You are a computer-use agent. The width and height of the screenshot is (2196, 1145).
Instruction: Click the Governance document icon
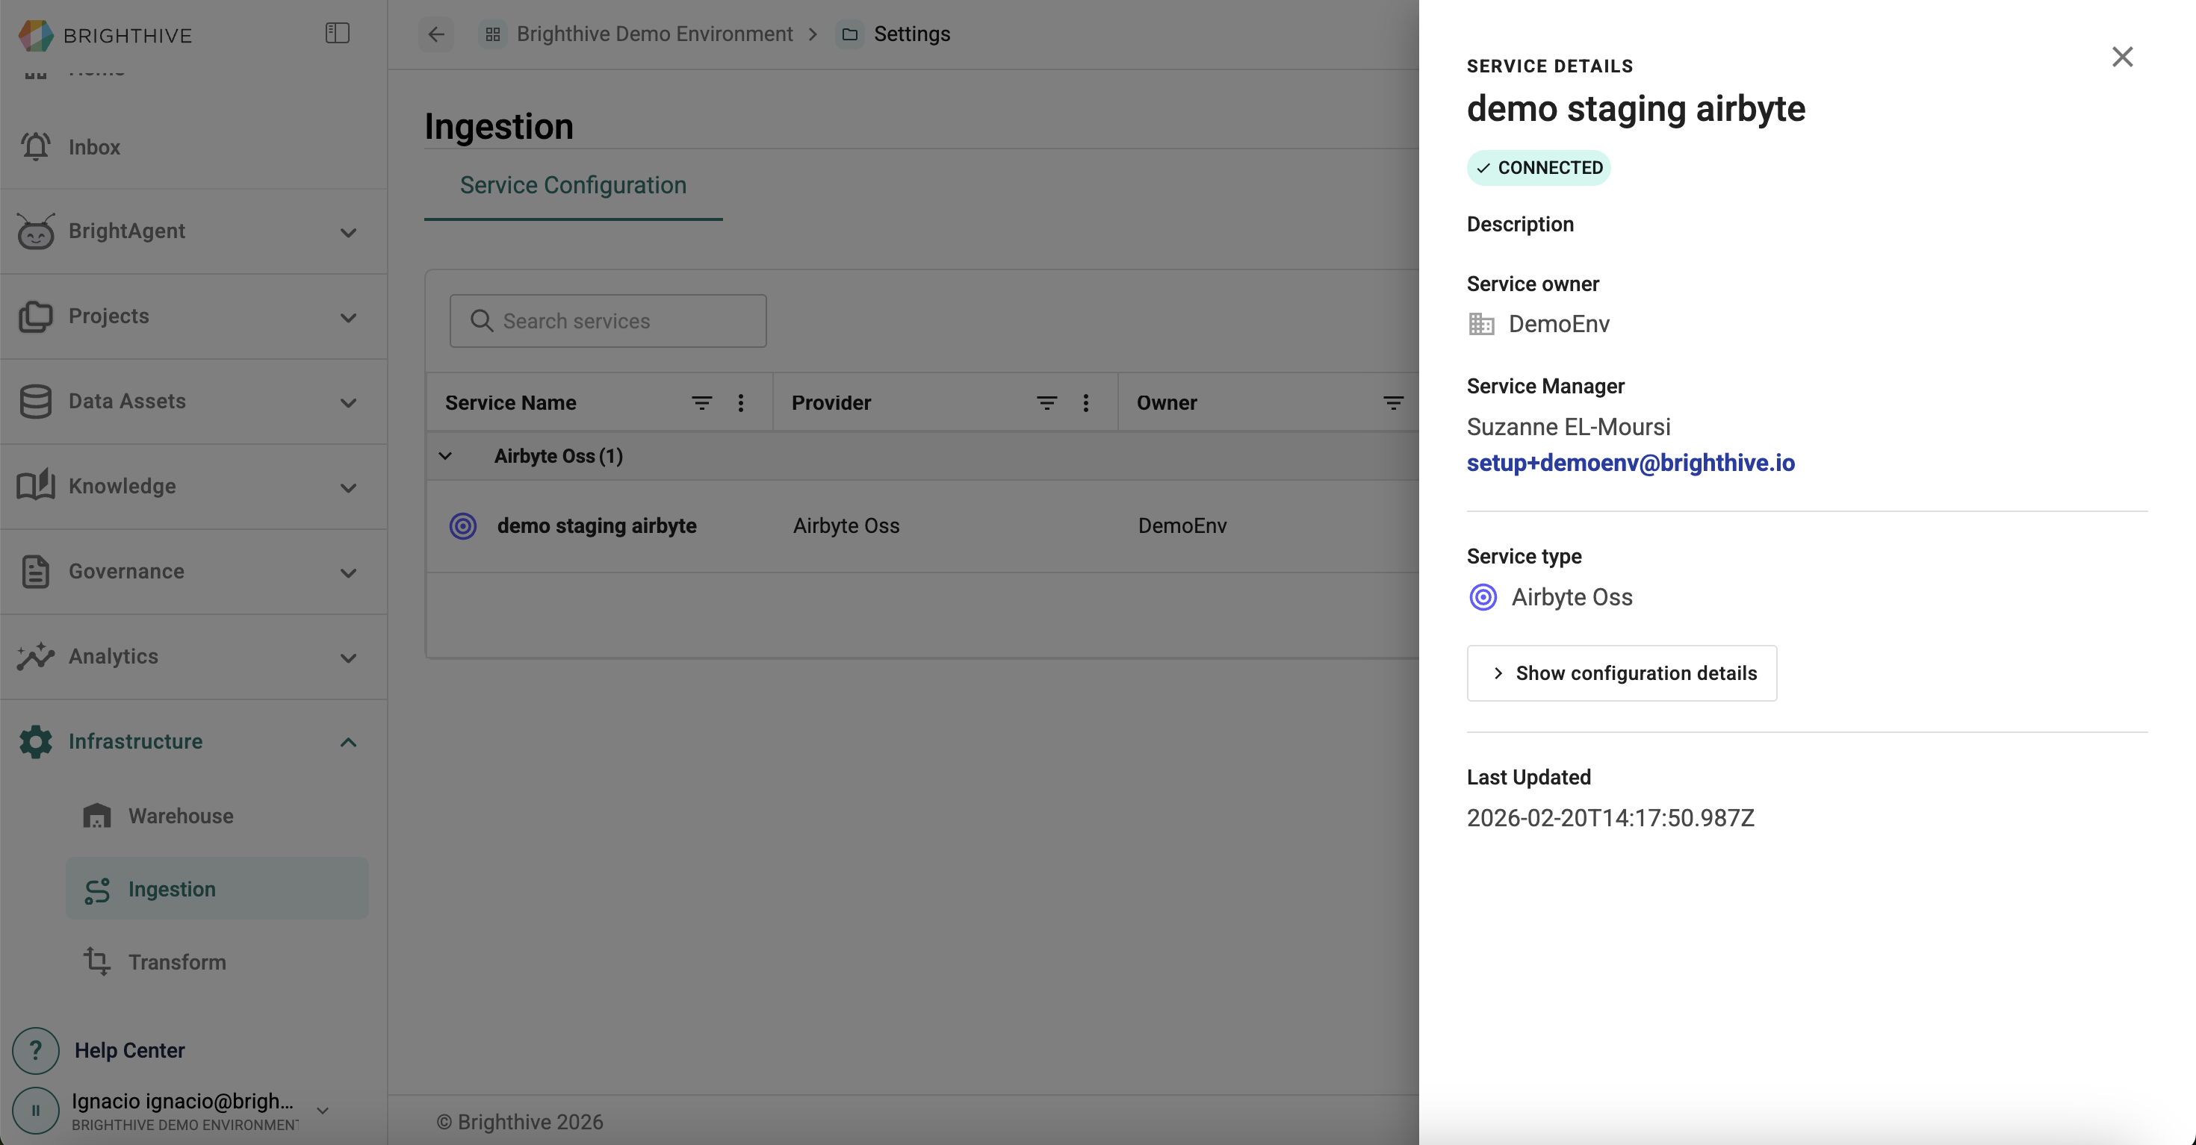coord(36,572)
